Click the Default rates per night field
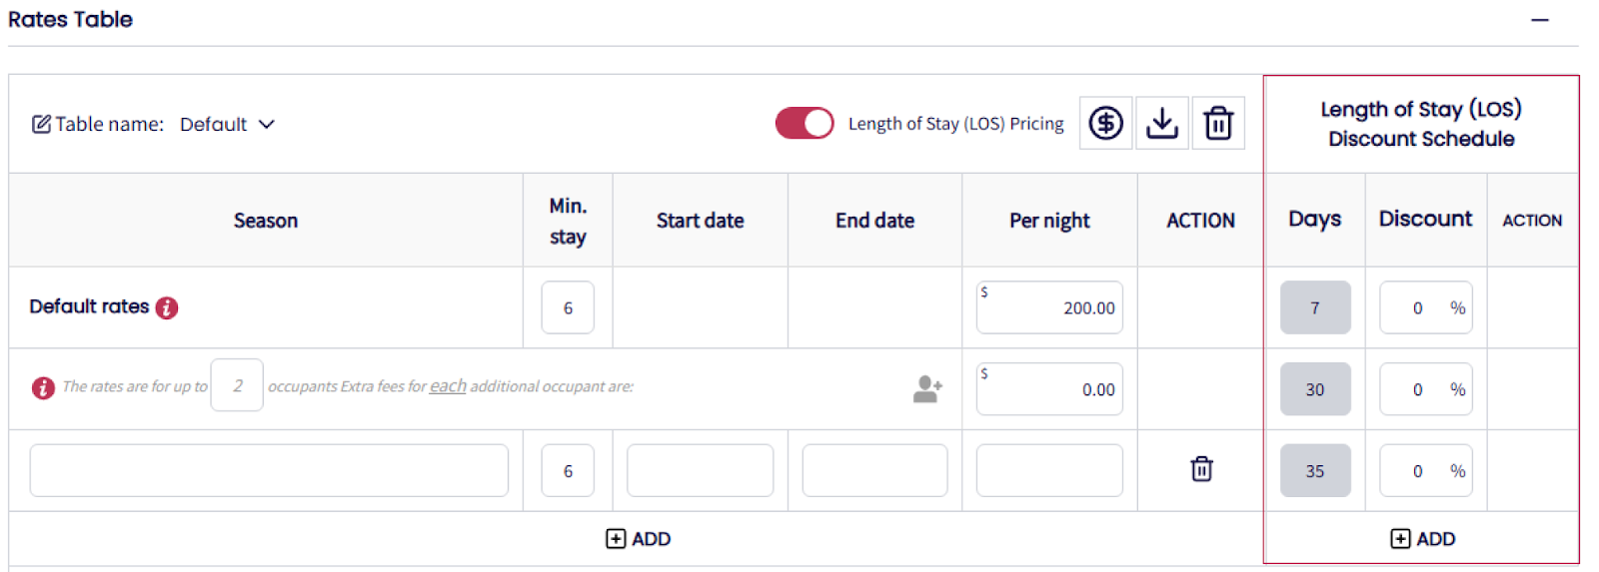1599x572 pixels. tap(1049, 307)
